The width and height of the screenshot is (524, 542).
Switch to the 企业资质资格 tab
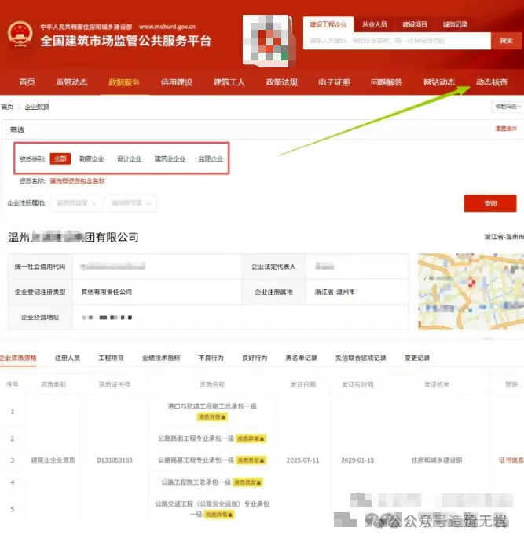click(18, 358)
